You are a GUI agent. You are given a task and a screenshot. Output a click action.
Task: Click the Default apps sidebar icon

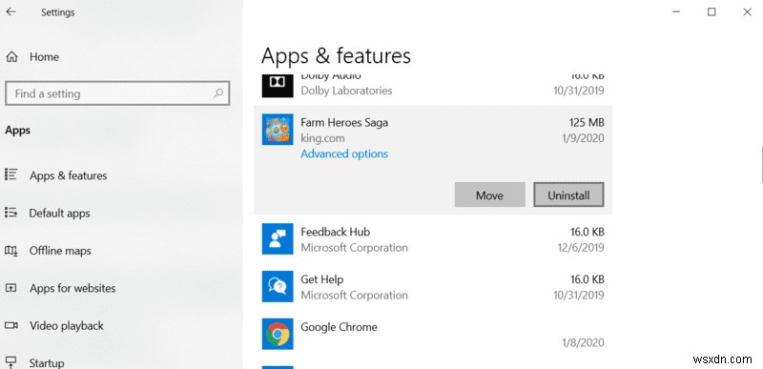pyautogui.click(x=11, y=213)
